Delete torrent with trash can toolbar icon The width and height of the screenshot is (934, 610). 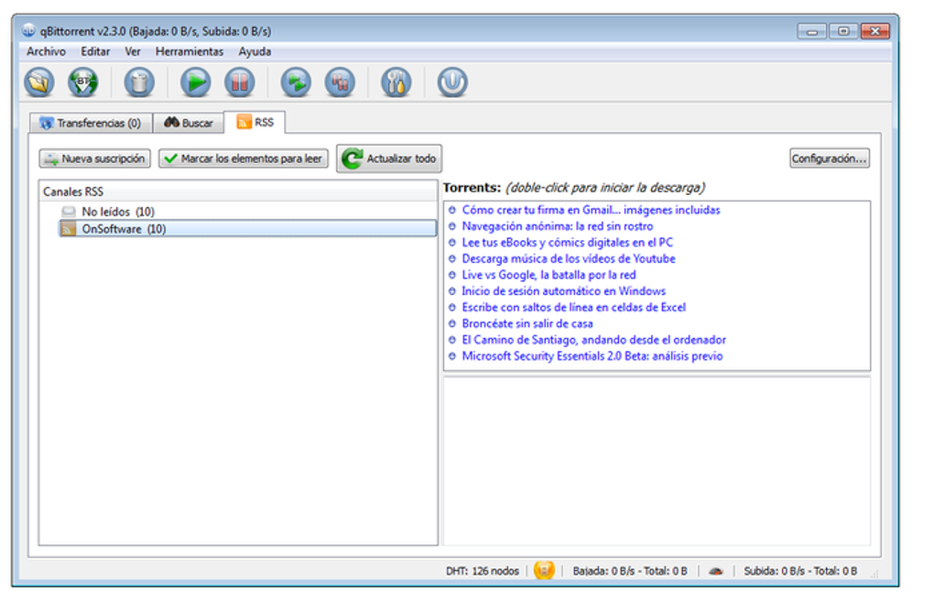click(x=139, y=82)
